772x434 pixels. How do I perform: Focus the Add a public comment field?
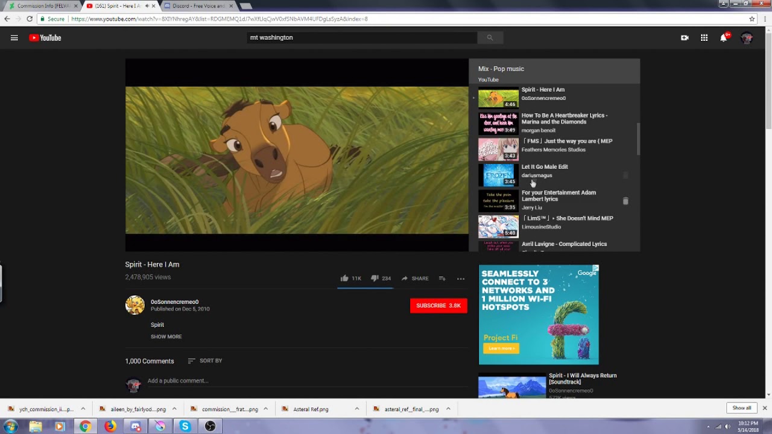[308, 381]
